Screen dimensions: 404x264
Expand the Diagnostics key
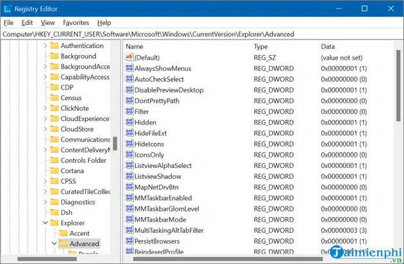[x=46, y=202]
